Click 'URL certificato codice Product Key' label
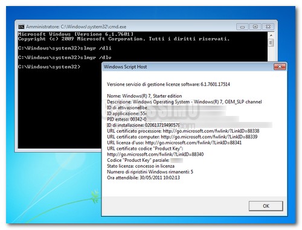The height and width of the screenshot is (230, 302). (x=145, y=149)
